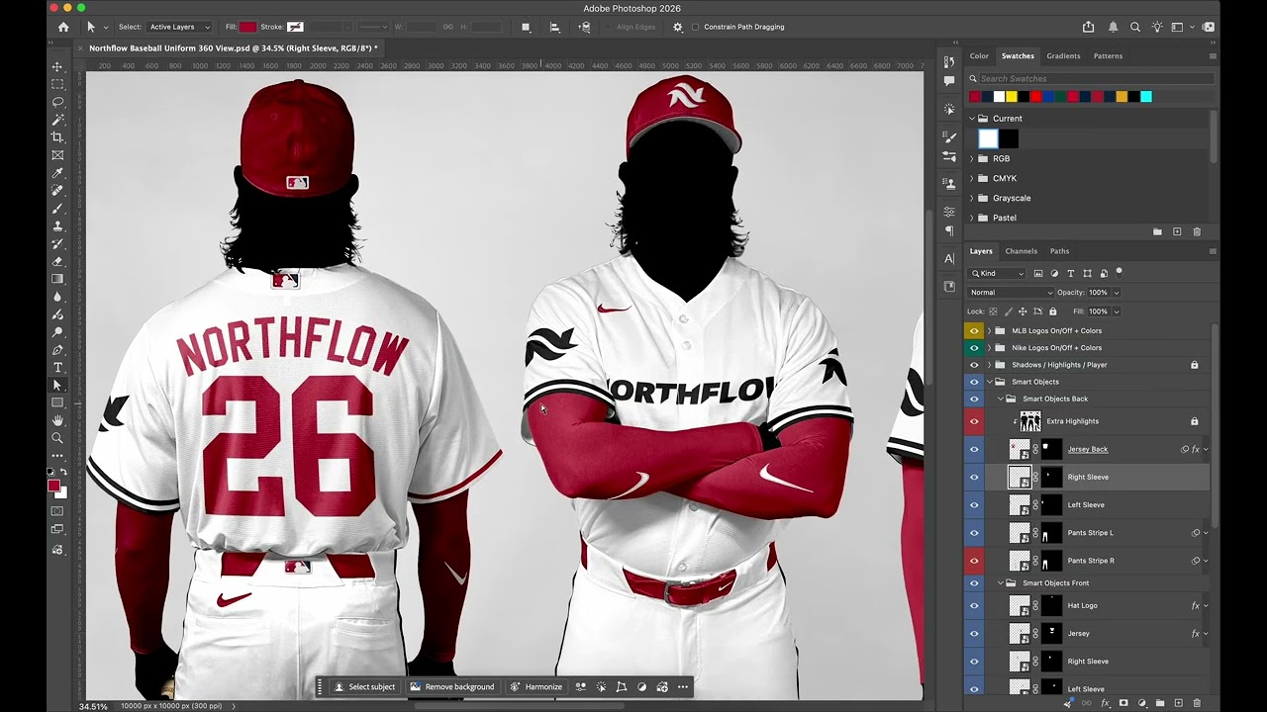Image resolution: width=1267 pixels, height=712 pixels.
Task: Select the Pen tool
Action: [57, 350]
